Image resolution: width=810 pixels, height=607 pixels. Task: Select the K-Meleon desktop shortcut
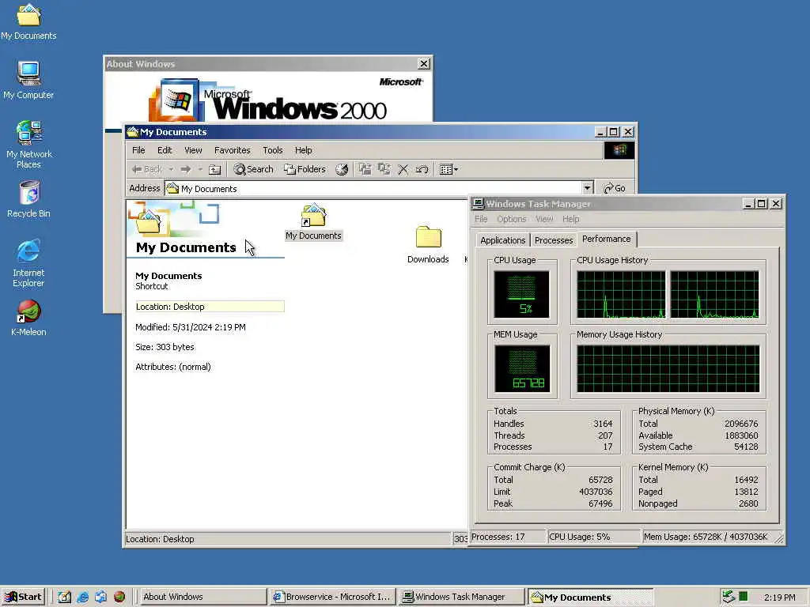(29, 318)
